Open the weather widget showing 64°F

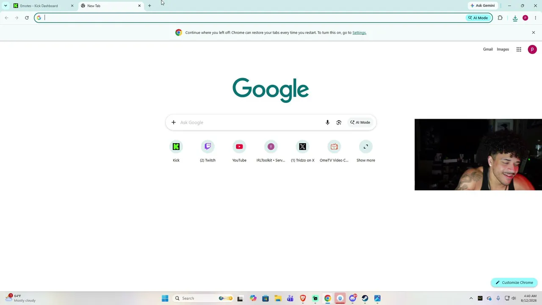point(20,298)
